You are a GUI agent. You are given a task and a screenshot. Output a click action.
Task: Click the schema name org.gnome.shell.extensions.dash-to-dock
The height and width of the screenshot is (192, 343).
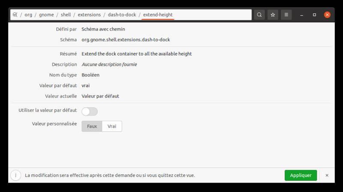tap(126, 40)
